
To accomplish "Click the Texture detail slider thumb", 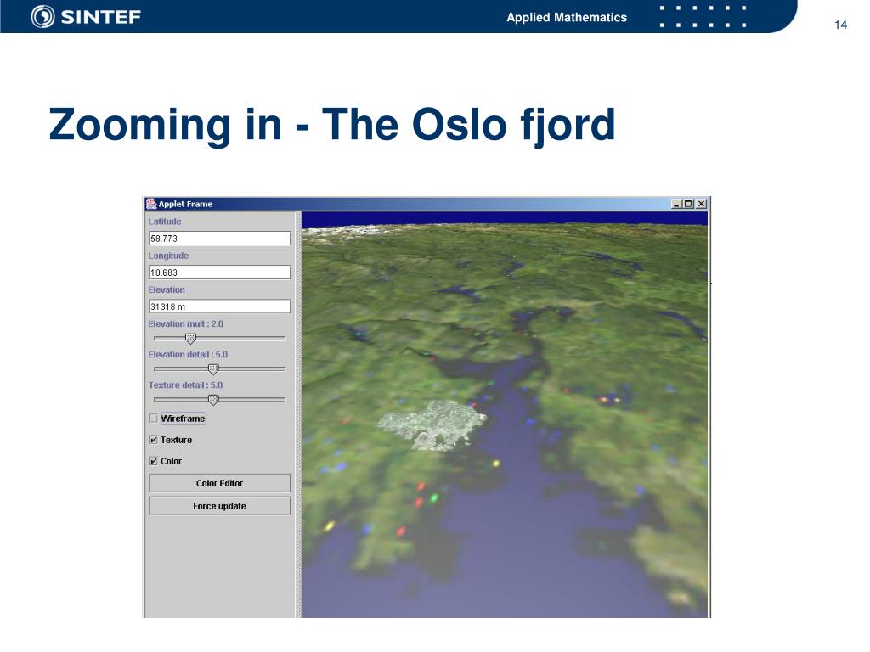I will [x=213, y=399].
